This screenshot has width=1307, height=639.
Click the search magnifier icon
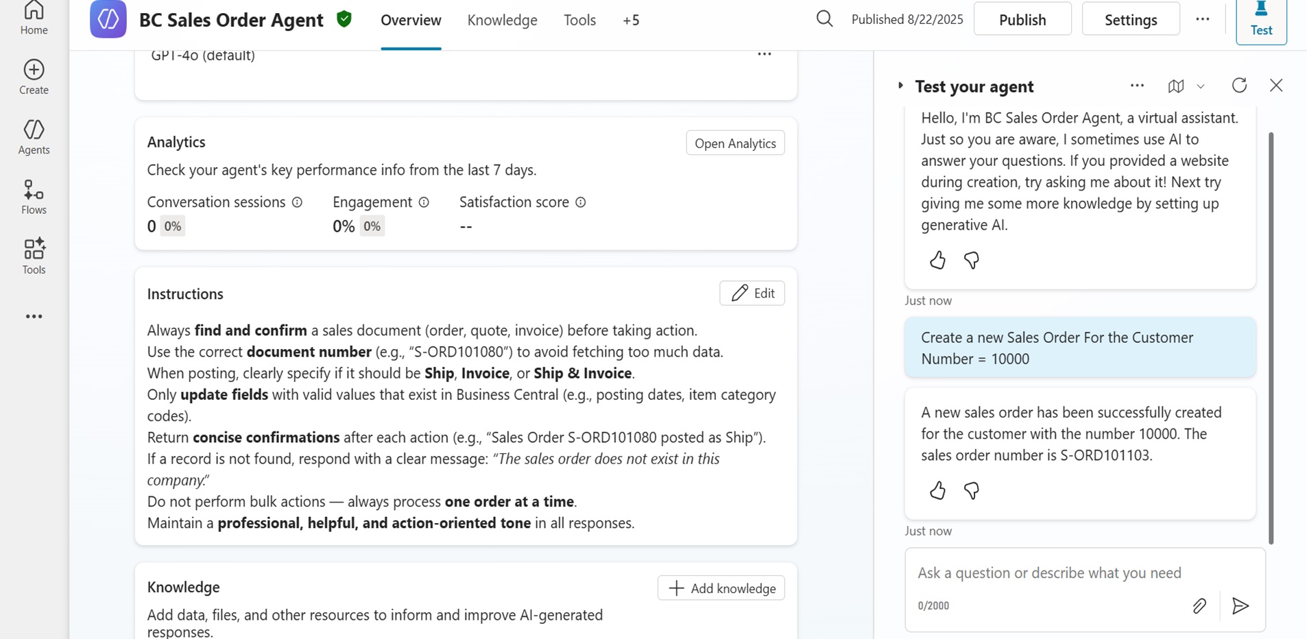824,19
